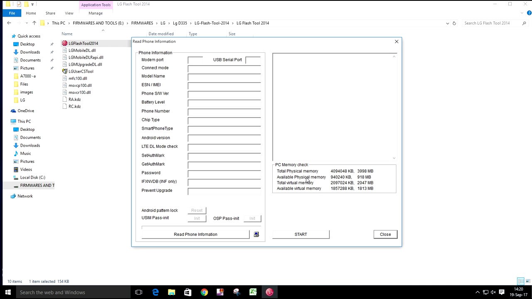Open Microsoft Edge from the taskbar
Image resolution: width=532 pixels, height=299 pixels.
click(x=155, y=292)
